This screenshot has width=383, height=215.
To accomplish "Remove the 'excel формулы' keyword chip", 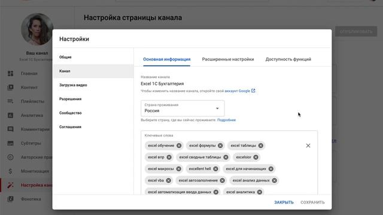I will [x=220, y=146].
